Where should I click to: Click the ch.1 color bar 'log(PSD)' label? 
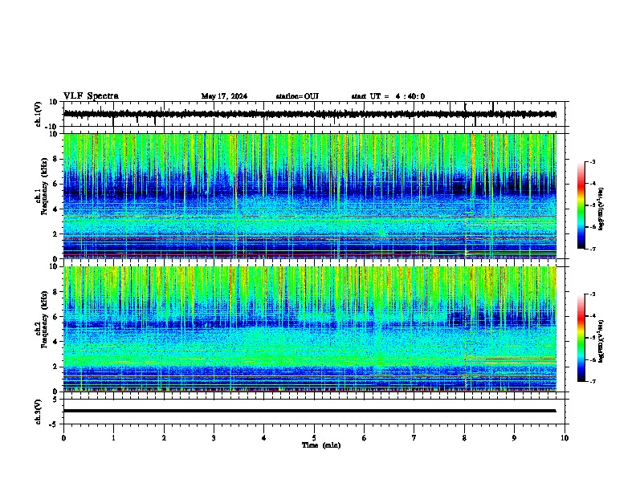tap(601, 209)
